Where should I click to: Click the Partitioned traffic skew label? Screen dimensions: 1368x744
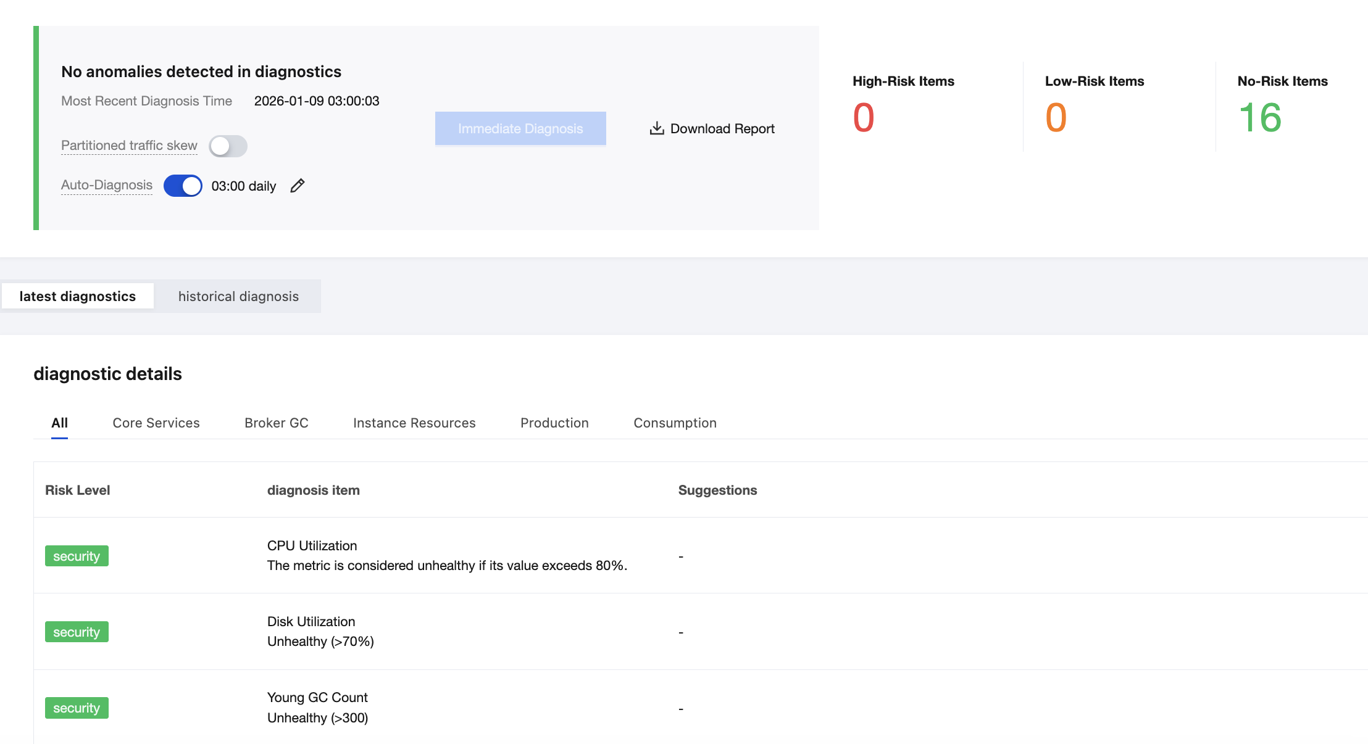pos(129,146)
